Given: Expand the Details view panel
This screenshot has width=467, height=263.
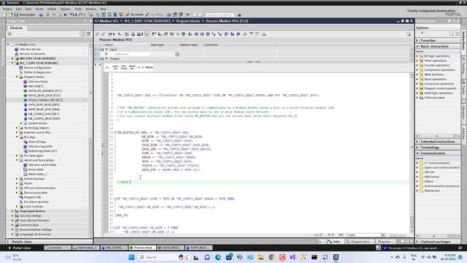Looking at the screenshot, I should 8,242.
